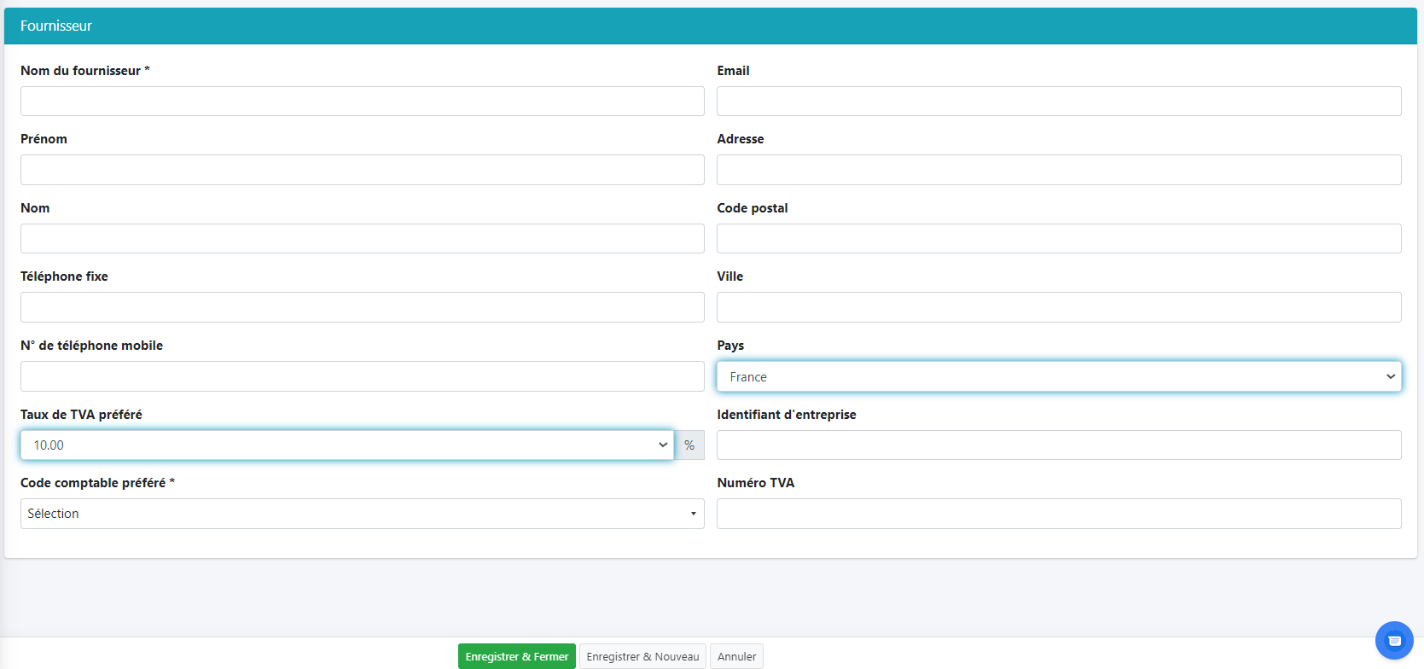Open the Pays country dropdown
Image resolution: width=1424 pixels, height=669 pixels.
(1058, 376)
